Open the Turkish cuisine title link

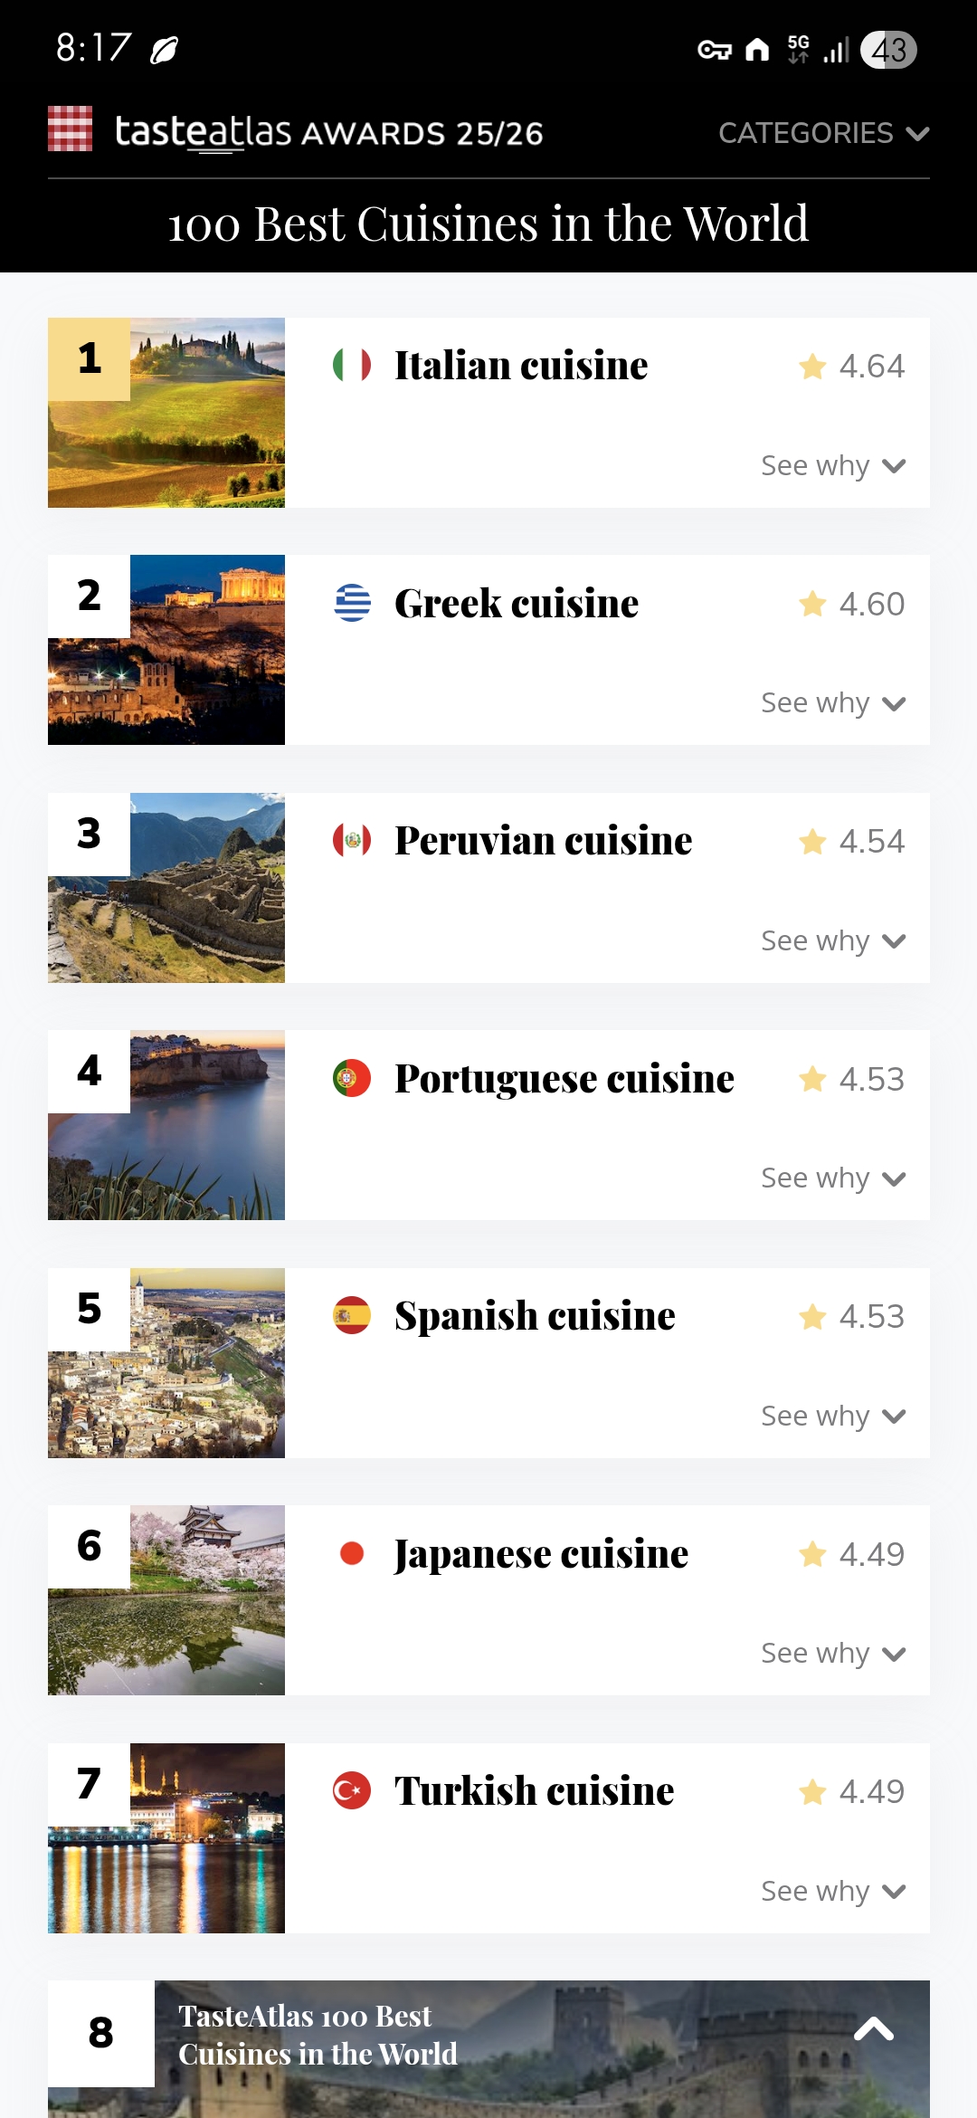tap(534, 1791)
